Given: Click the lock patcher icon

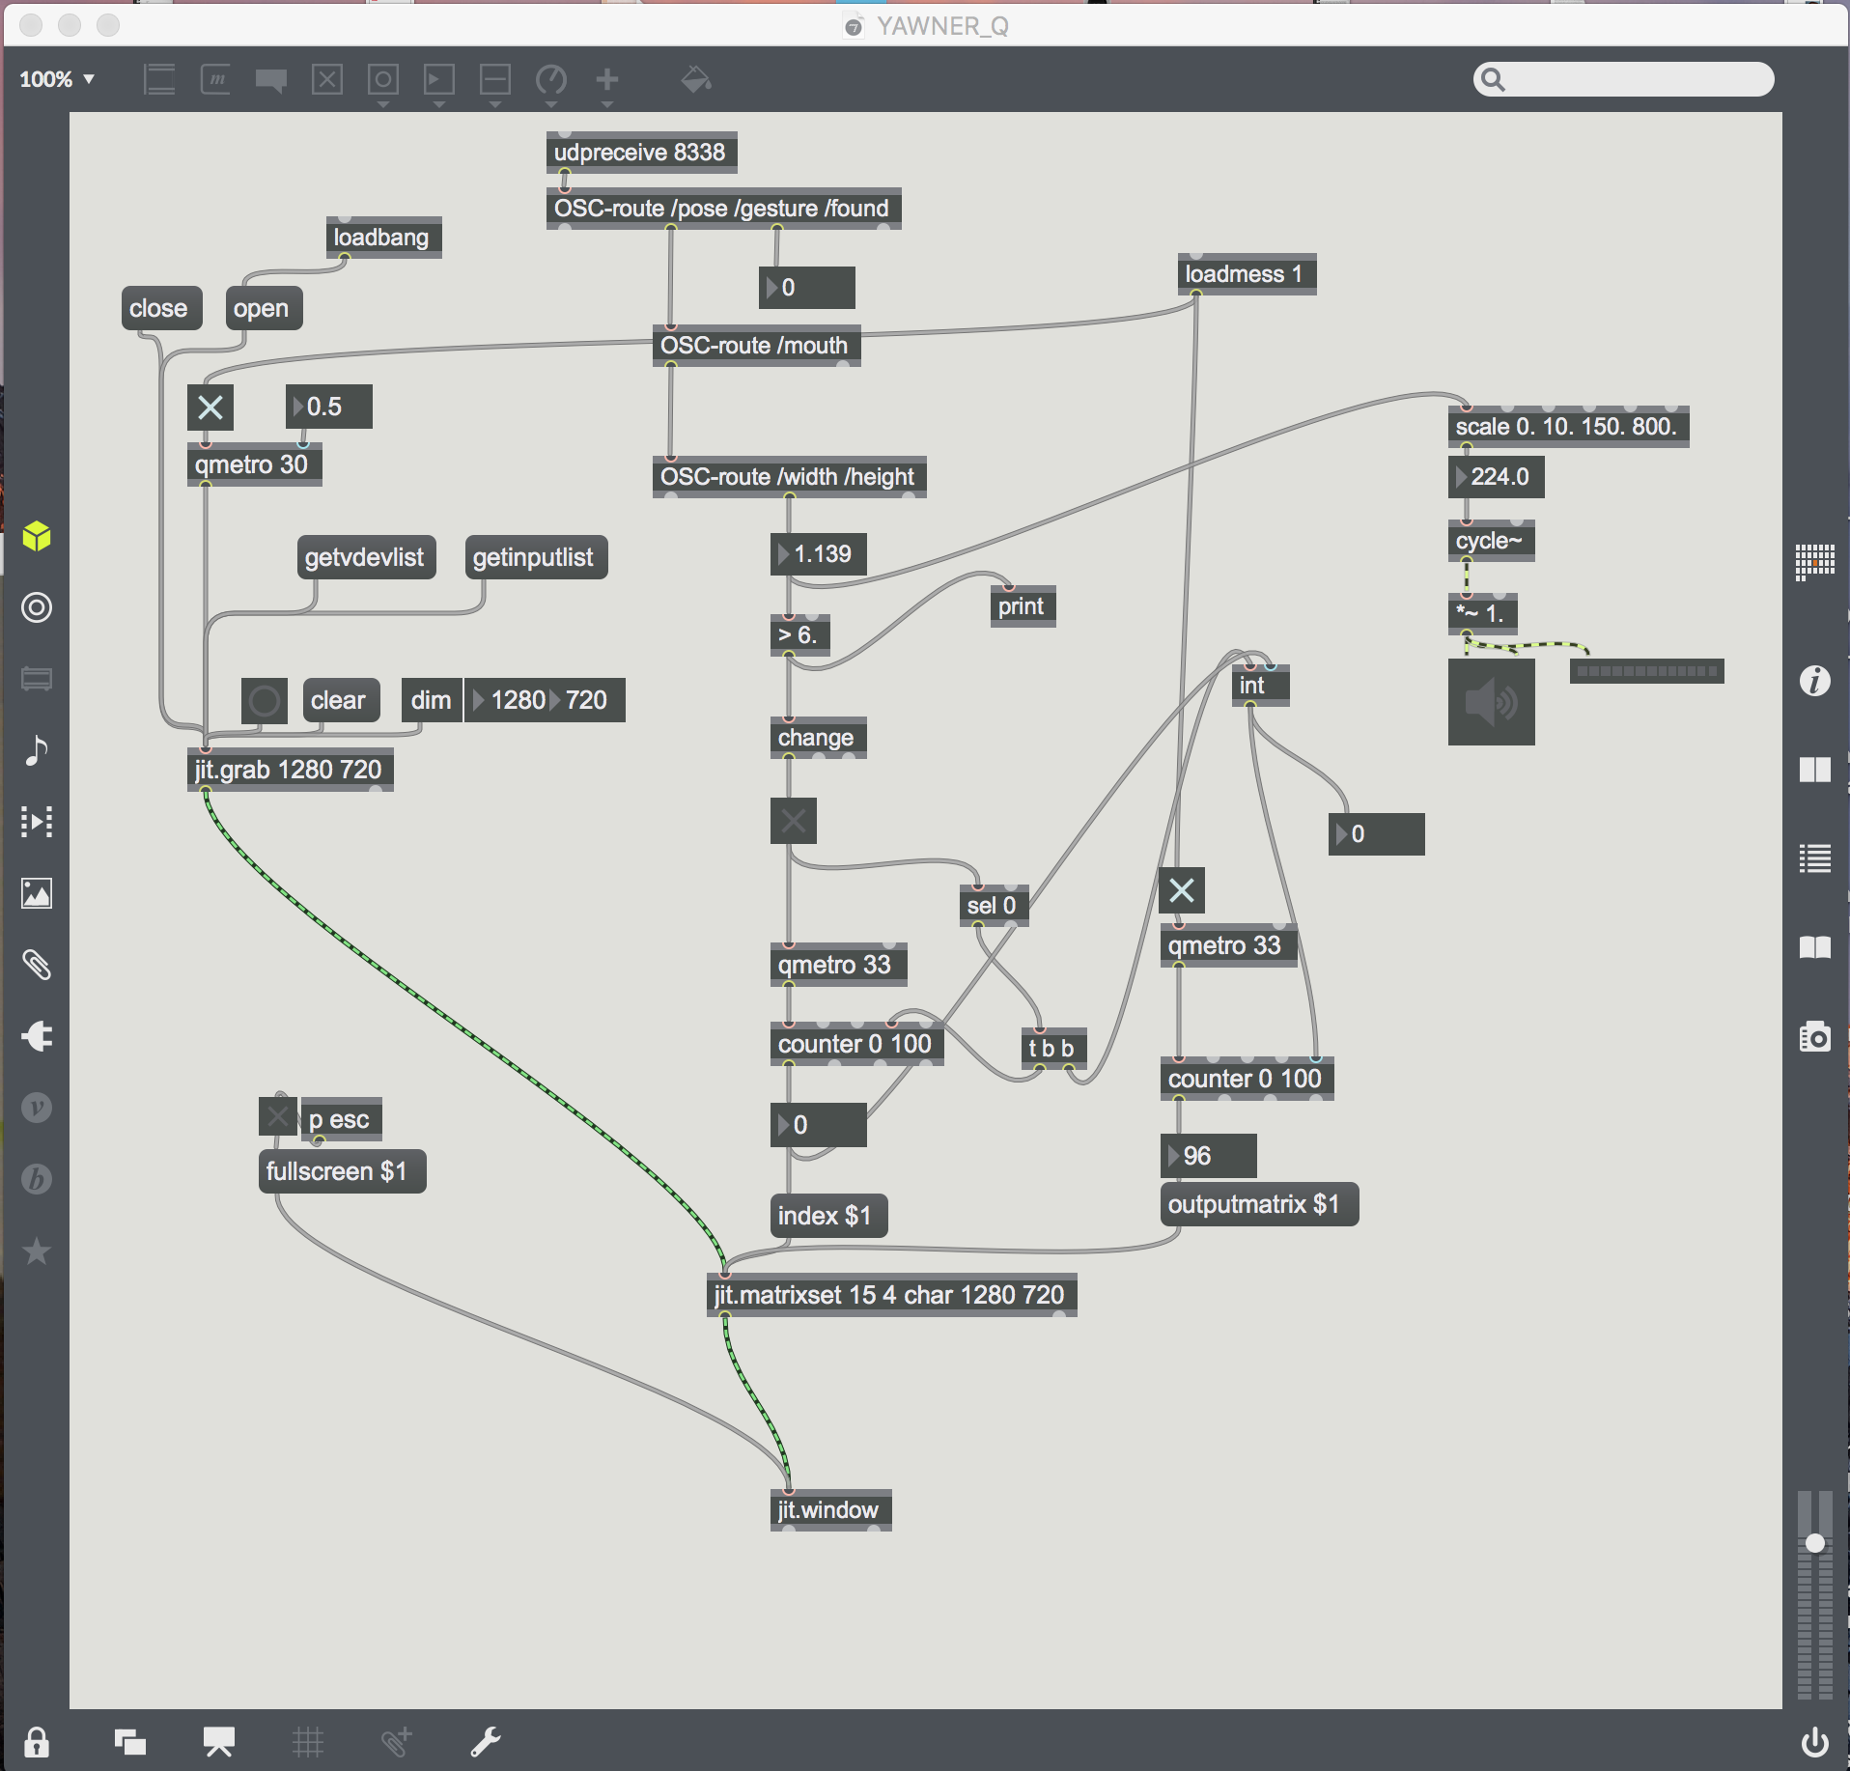Looking at the screenshot, I should coord(37,1742).
